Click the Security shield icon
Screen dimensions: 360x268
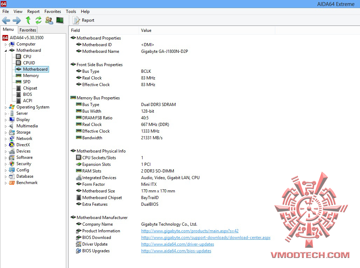(x=12, y=164)
